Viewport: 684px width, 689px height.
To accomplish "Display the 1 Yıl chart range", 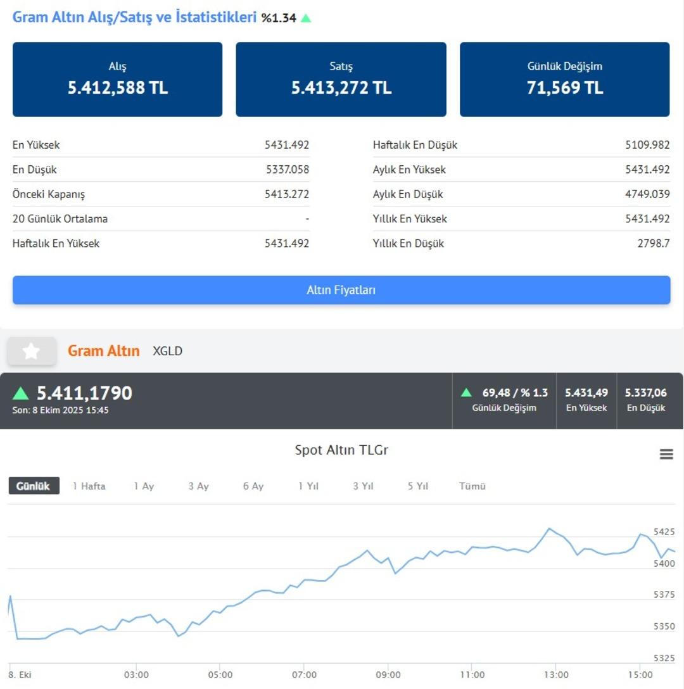I will pyautogui.click(x=308, y=486).
